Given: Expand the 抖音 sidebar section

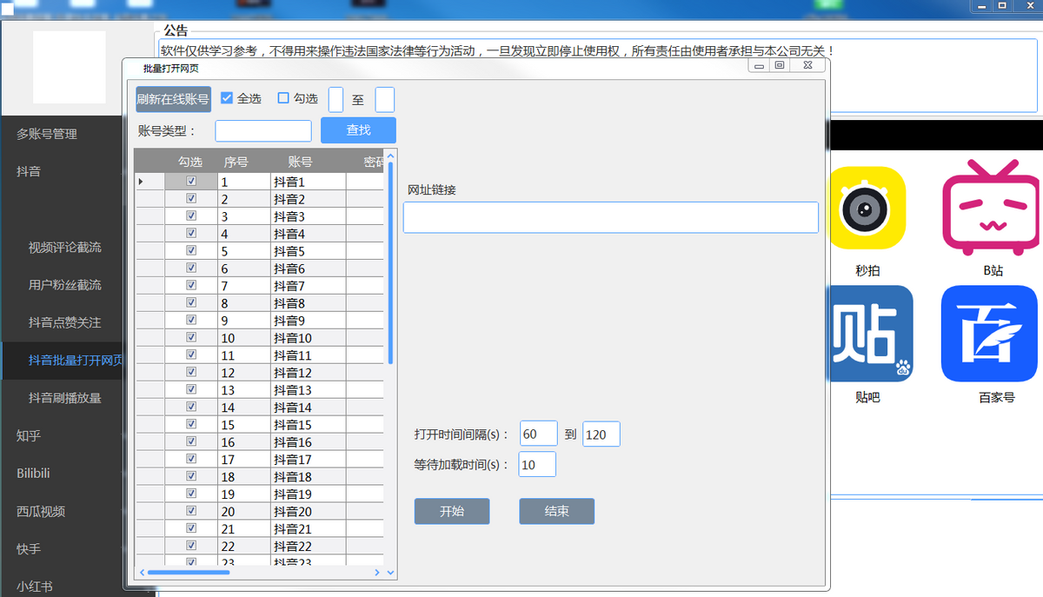Looking at the screenshot, I should click(x=29, y=171).
